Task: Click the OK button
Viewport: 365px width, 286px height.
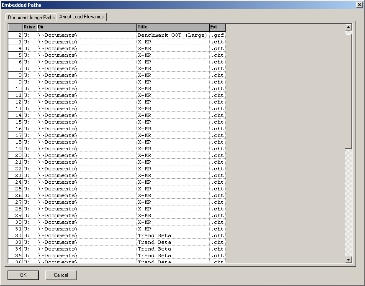Action: pyautogui.click(x=23, y=275)
